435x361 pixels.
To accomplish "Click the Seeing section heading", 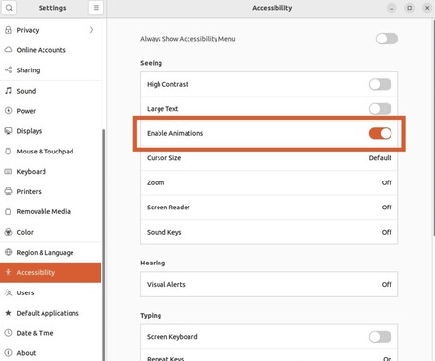I will click(151, 63).
